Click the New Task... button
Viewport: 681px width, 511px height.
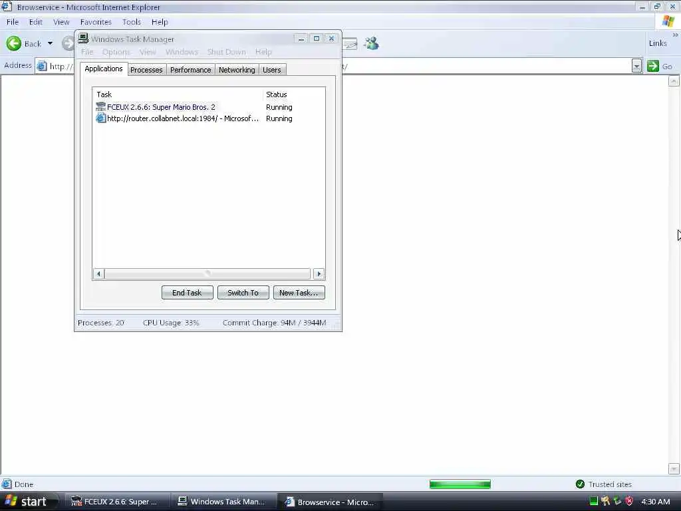coord(299,293)
